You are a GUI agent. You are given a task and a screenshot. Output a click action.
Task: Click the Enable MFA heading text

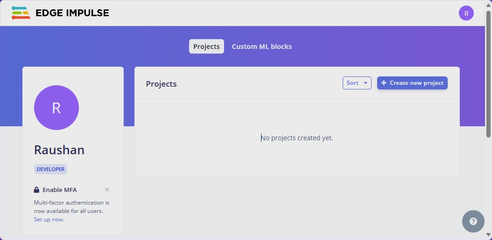[x=60, y=190]
